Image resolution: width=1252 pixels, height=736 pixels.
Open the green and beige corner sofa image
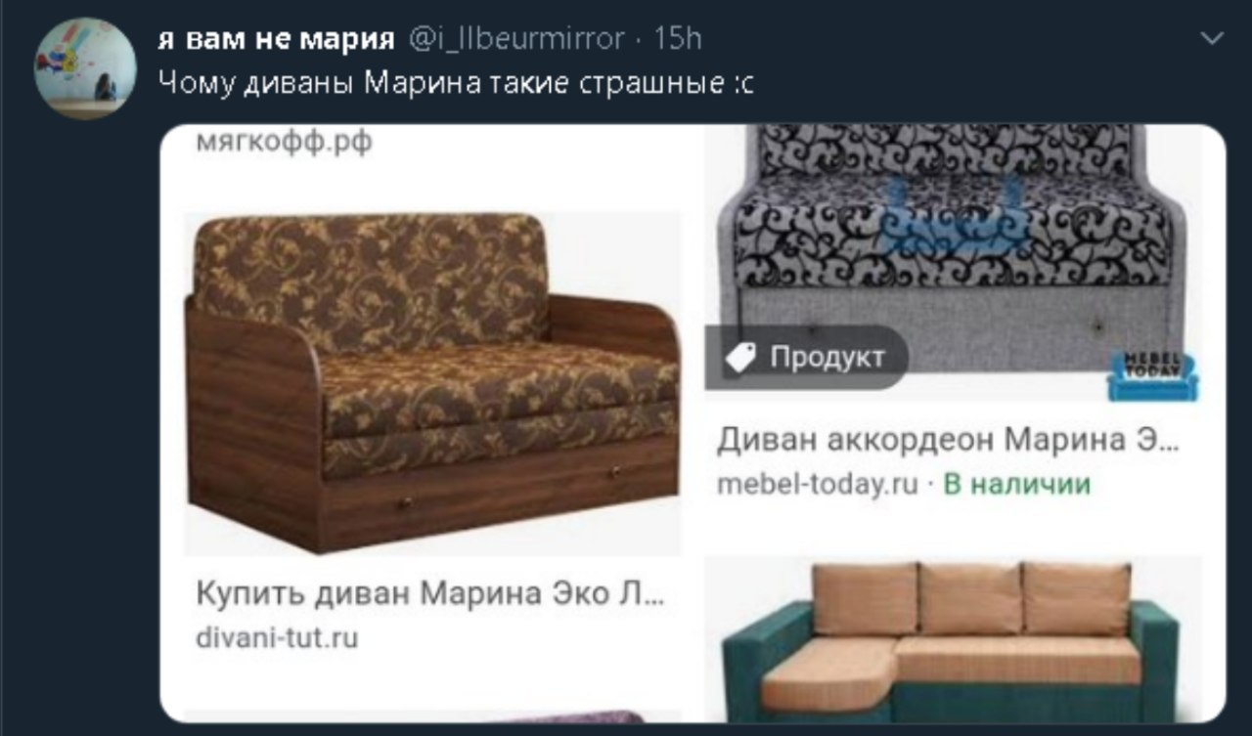[953, 640]
